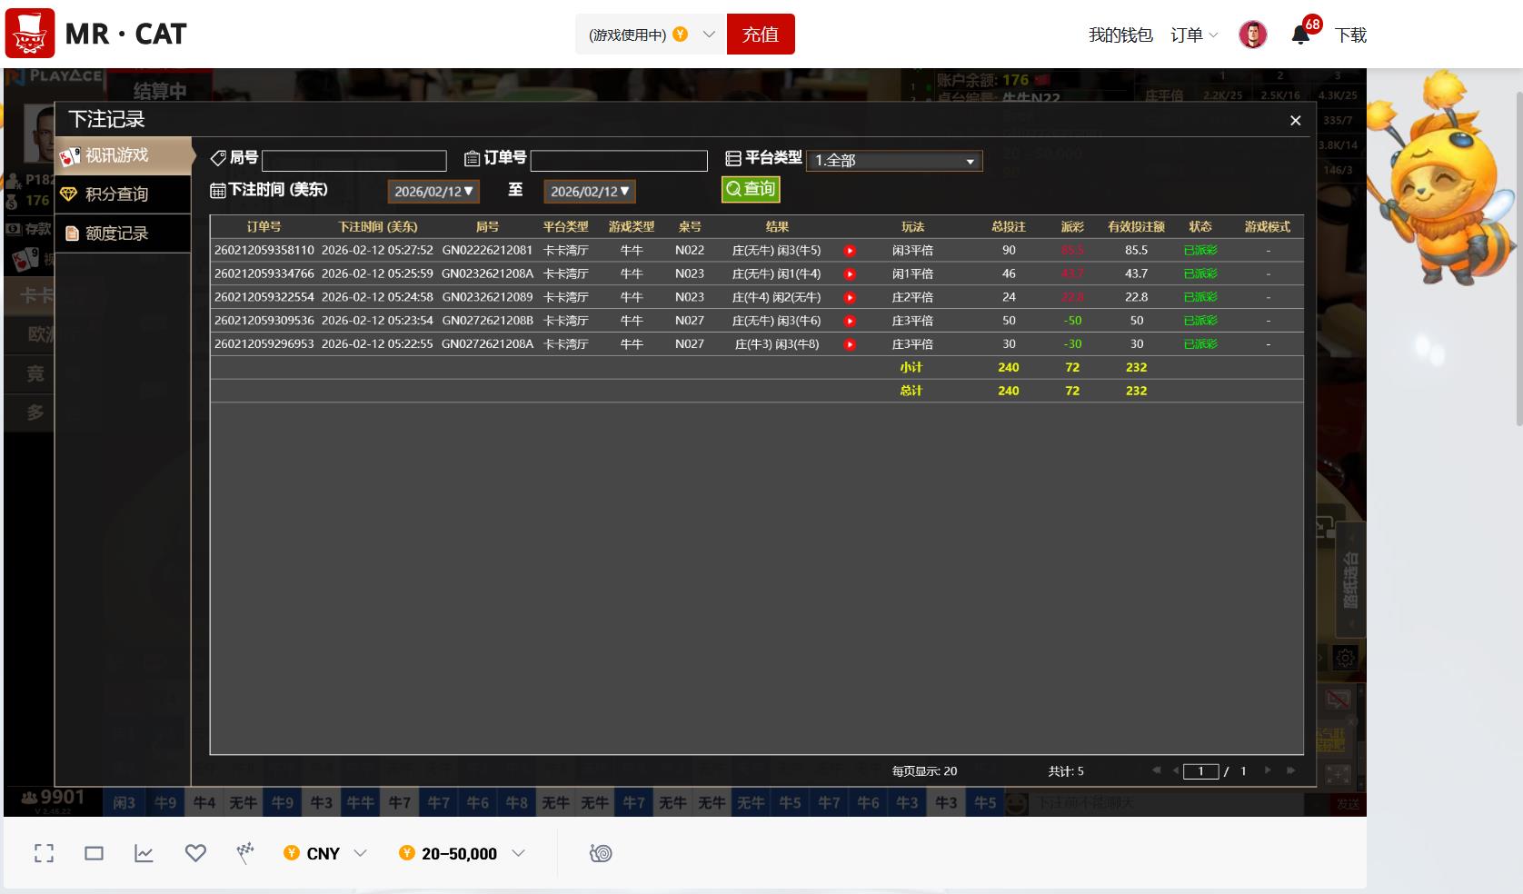
Task: Click the notification bell icon
Action: pos(1300,35)
